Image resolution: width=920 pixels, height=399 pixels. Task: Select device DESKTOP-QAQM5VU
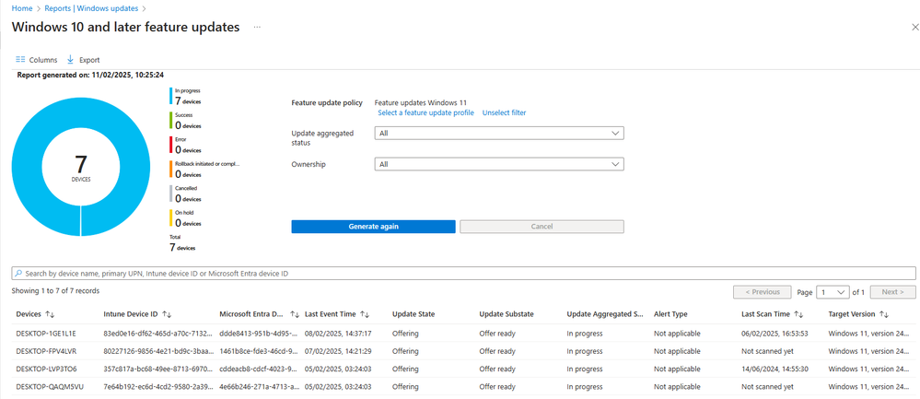coord(49,387)
